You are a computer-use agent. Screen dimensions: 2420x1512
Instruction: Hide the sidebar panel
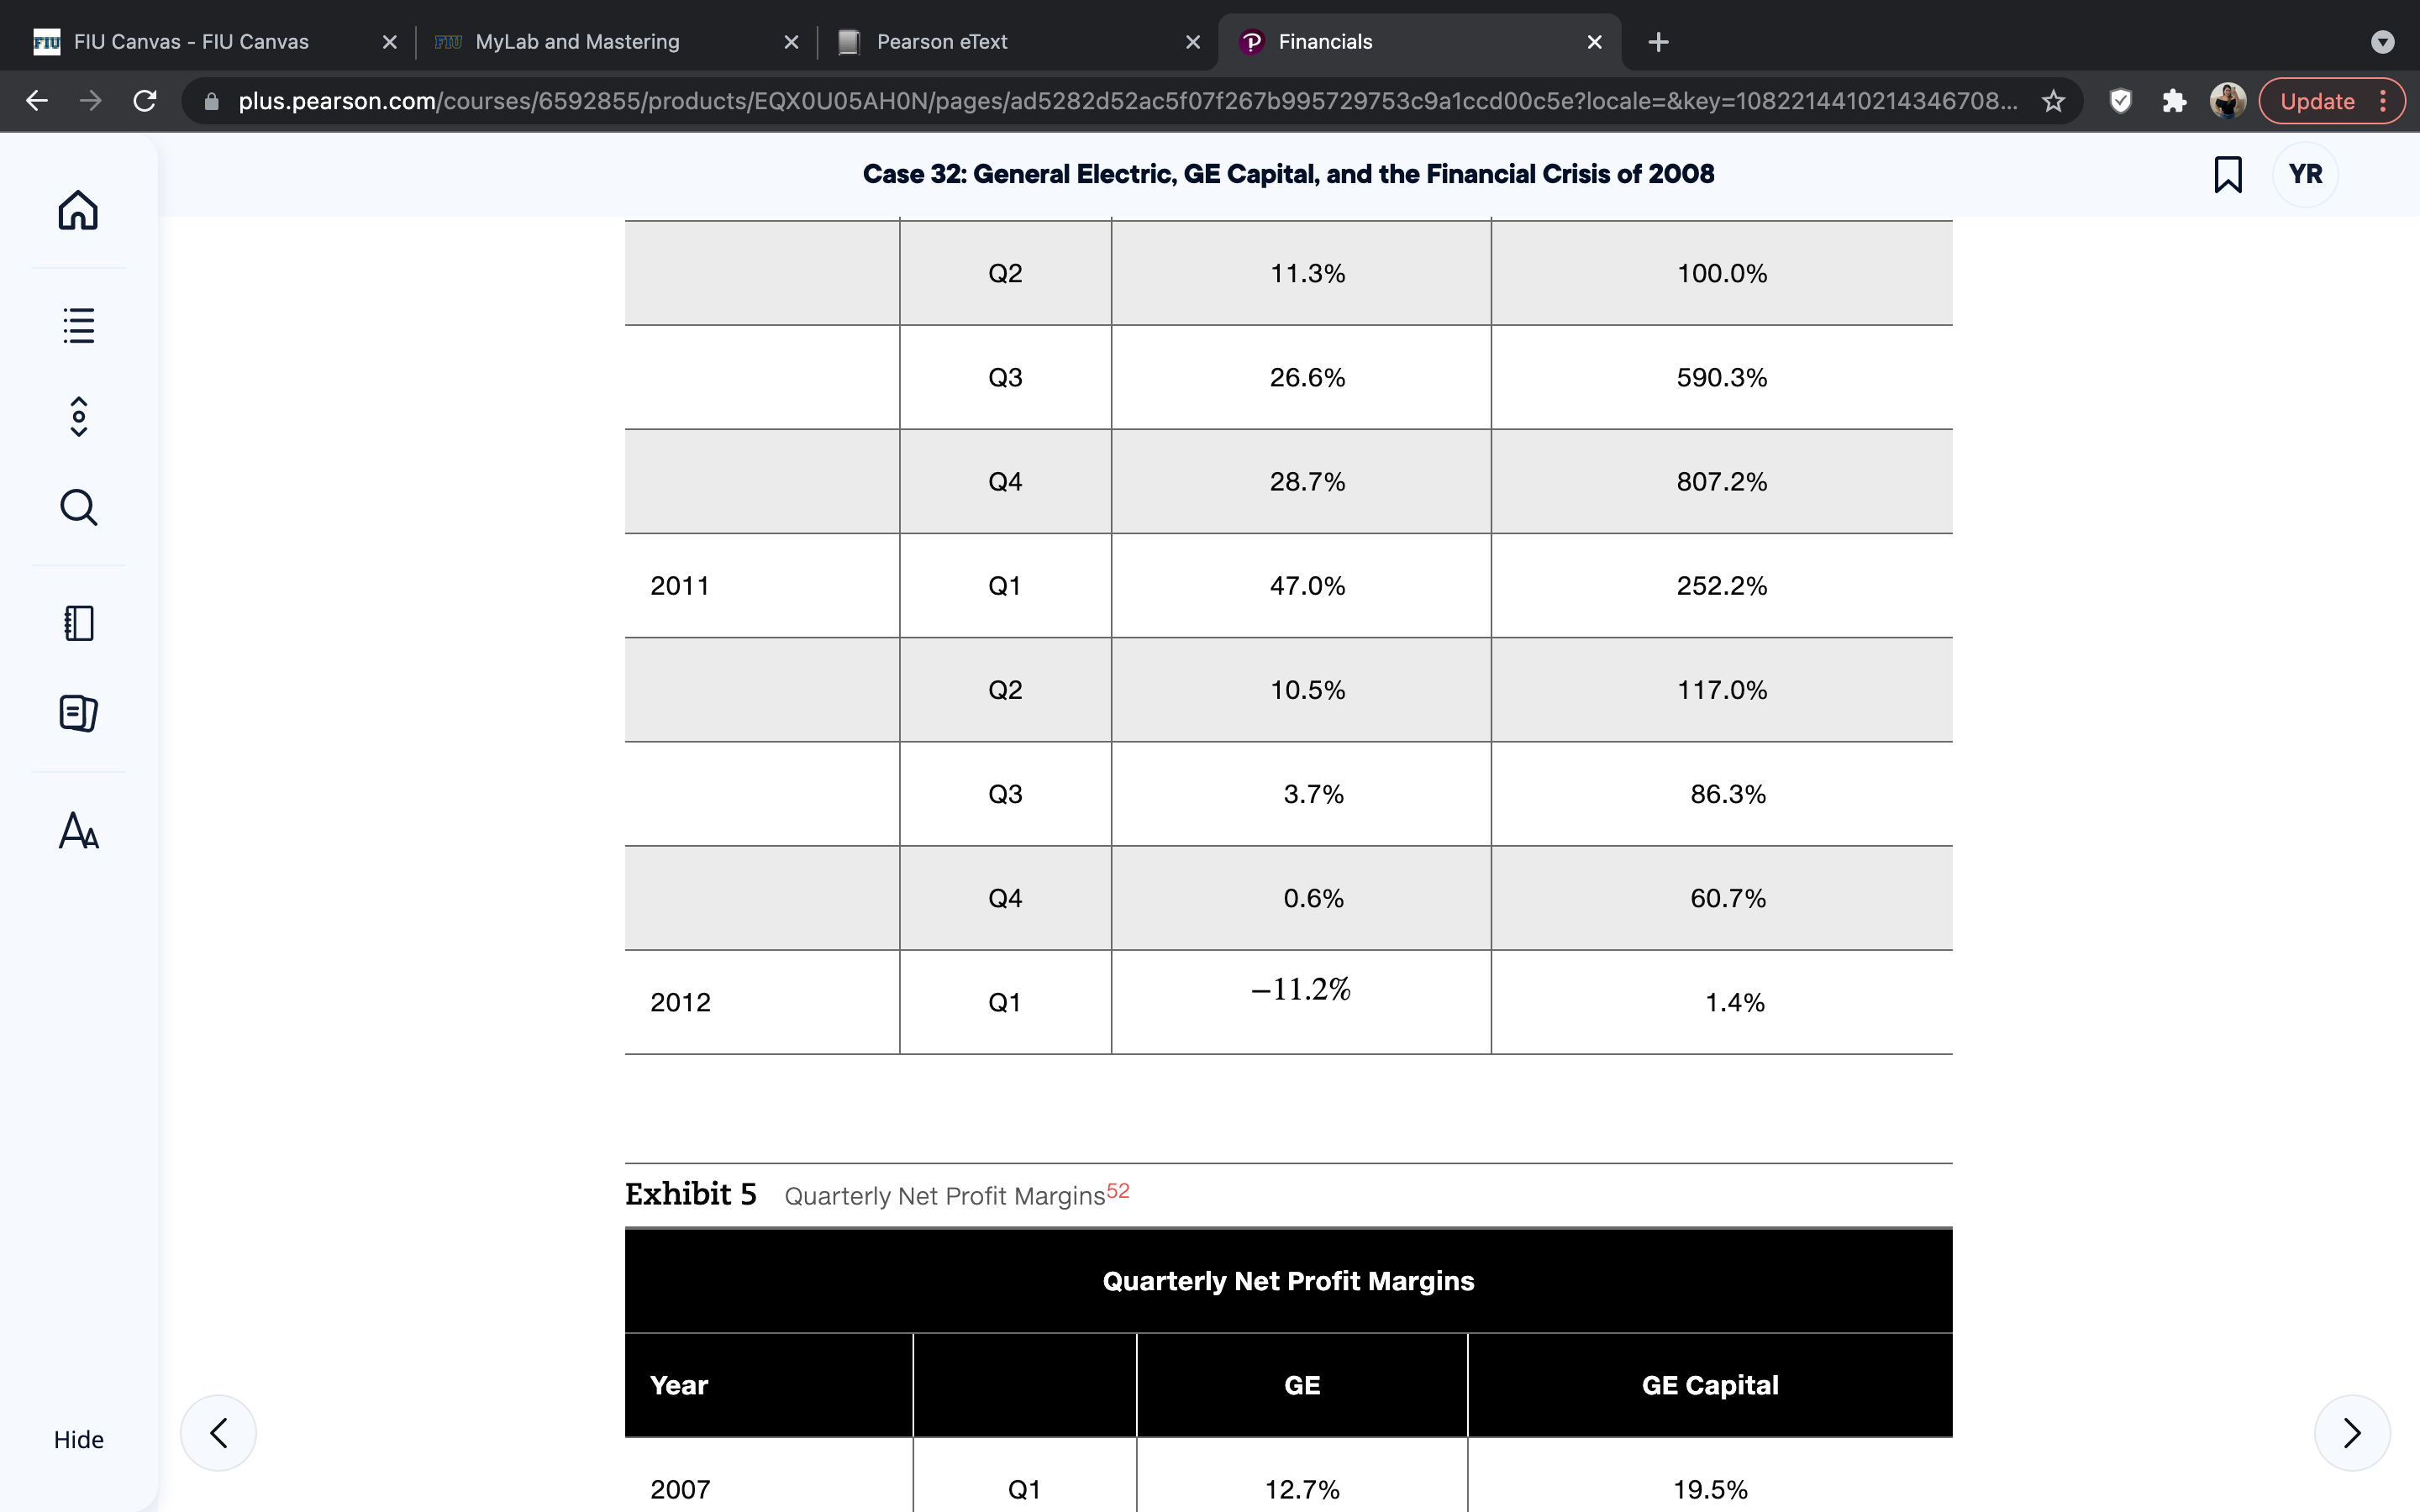pos(78,1439)
